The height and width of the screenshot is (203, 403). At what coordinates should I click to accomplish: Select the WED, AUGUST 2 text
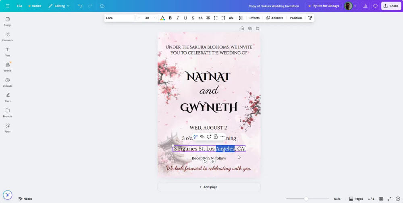click(208, 128)
